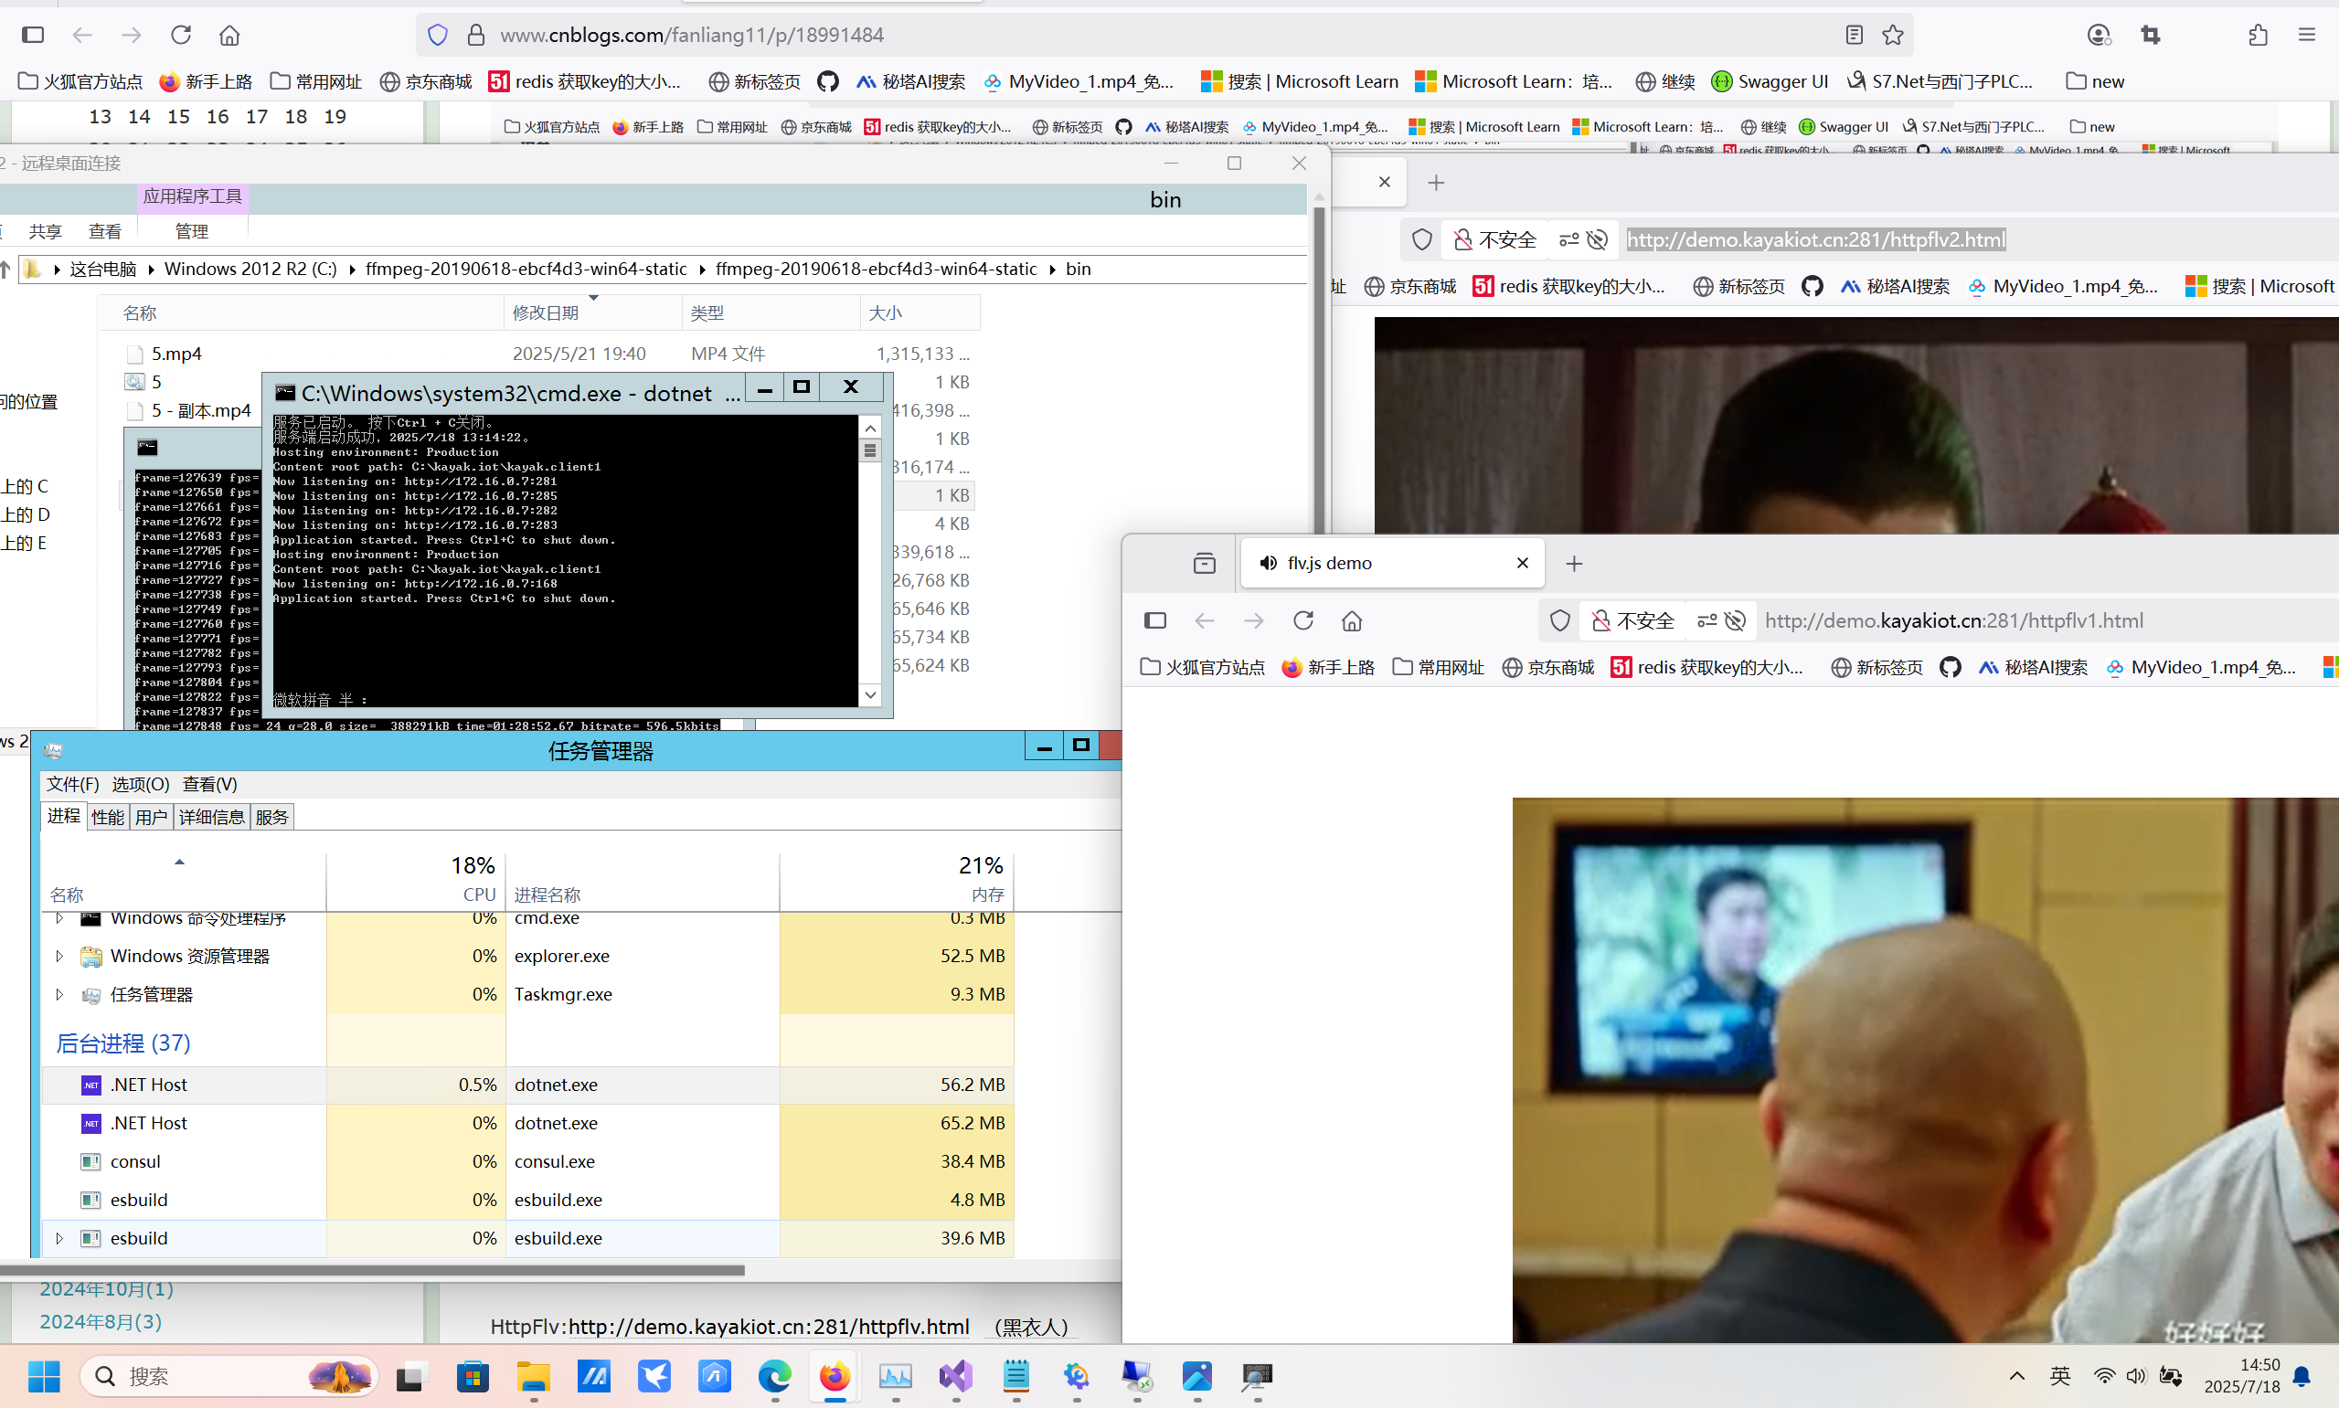
Task: Bookmark this page with the star icon
Action: (x=1893, y=35)
